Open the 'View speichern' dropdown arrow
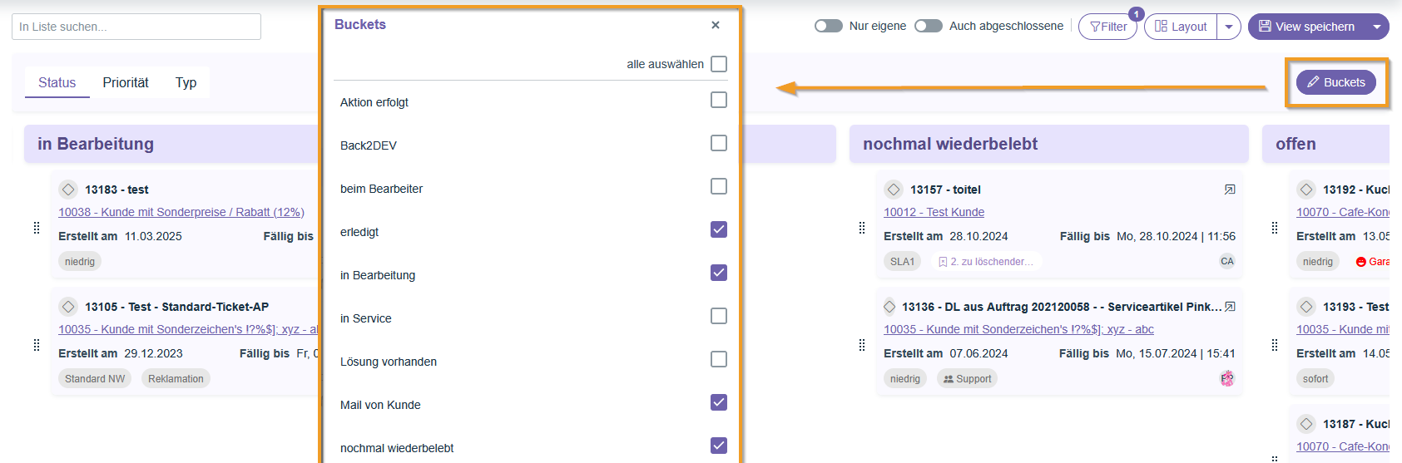This screenshot has height=463, width=1402. [x=1376, y=27]
